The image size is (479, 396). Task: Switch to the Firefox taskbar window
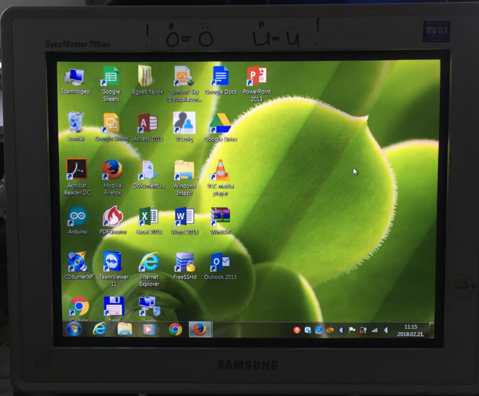pyautogui.click(x=200, y=329)
